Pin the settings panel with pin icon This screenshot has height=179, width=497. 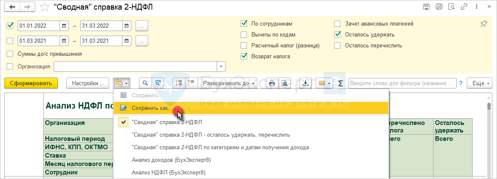pyautogui.click(x=484, y=24)
